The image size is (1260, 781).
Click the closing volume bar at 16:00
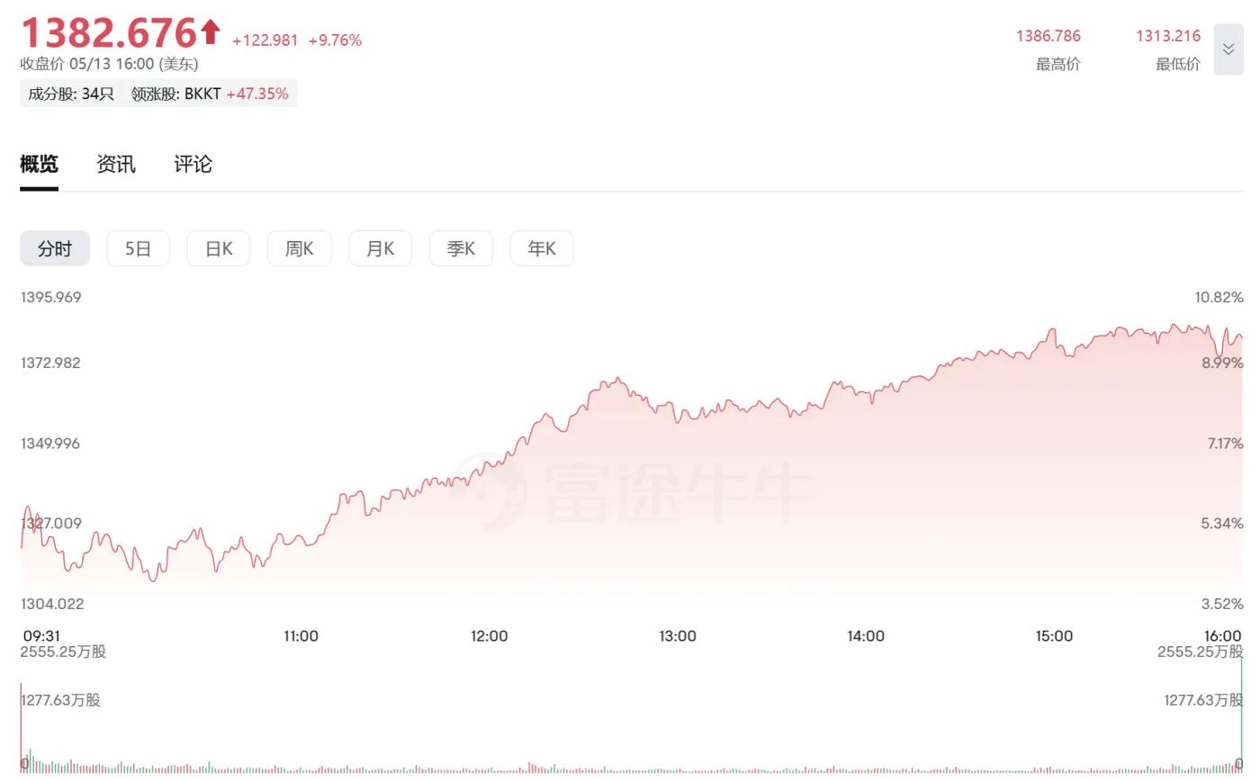click(1242, 720)
